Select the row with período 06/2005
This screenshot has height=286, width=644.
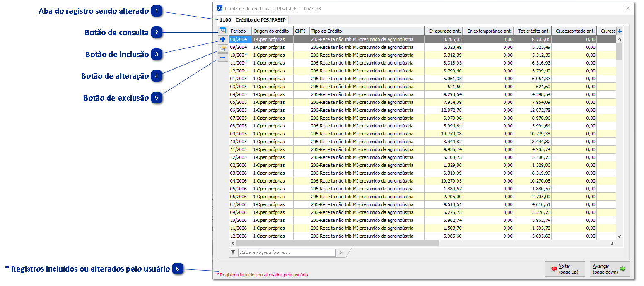pyautogui.click(x=422, y=110)
